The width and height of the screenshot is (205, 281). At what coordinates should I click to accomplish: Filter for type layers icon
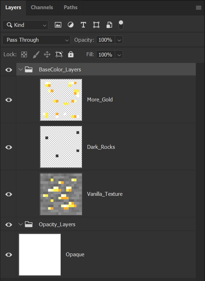pos(83,25)
